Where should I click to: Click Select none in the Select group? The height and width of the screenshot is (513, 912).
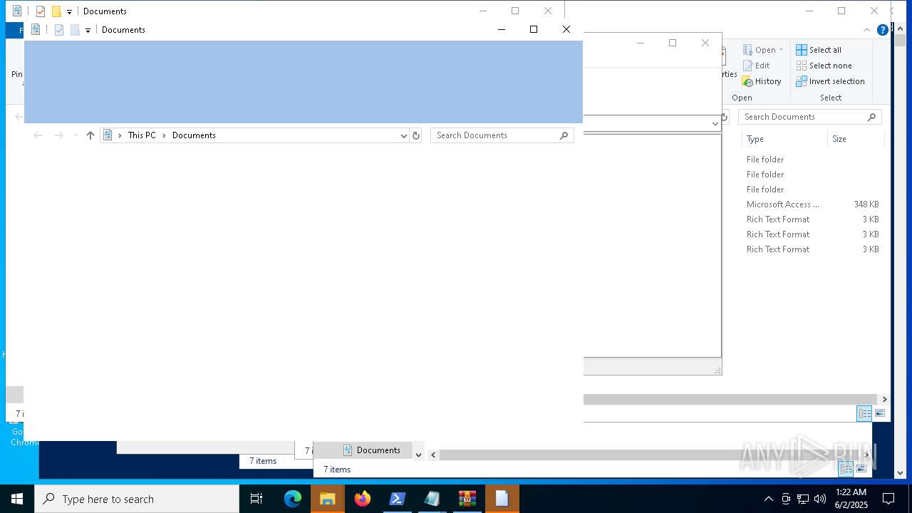[x=830, y=66]
